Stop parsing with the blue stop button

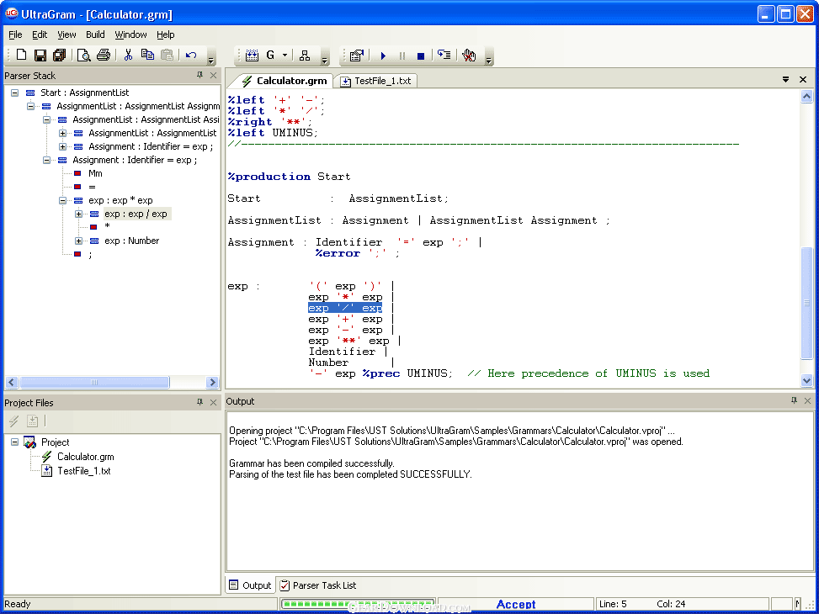tap(421, 56)
